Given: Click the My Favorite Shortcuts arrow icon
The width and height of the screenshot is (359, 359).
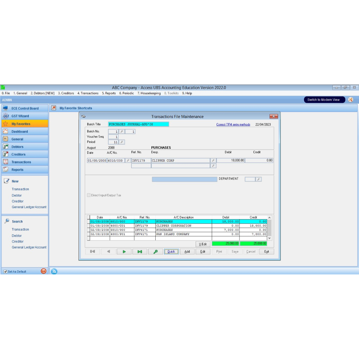Looking at the screenshot, I should [54, 108].
